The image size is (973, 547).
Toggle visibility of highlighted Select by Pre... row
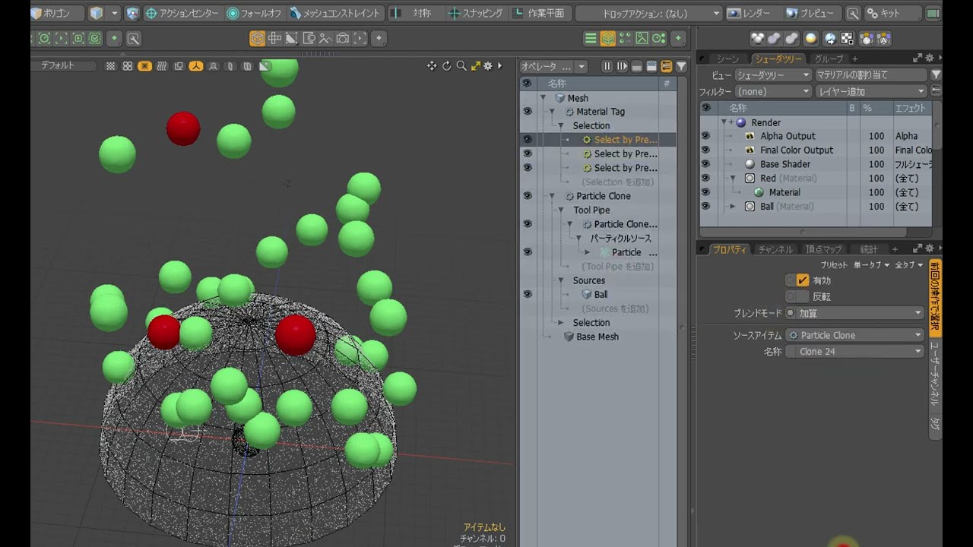[x=528, y=140]
